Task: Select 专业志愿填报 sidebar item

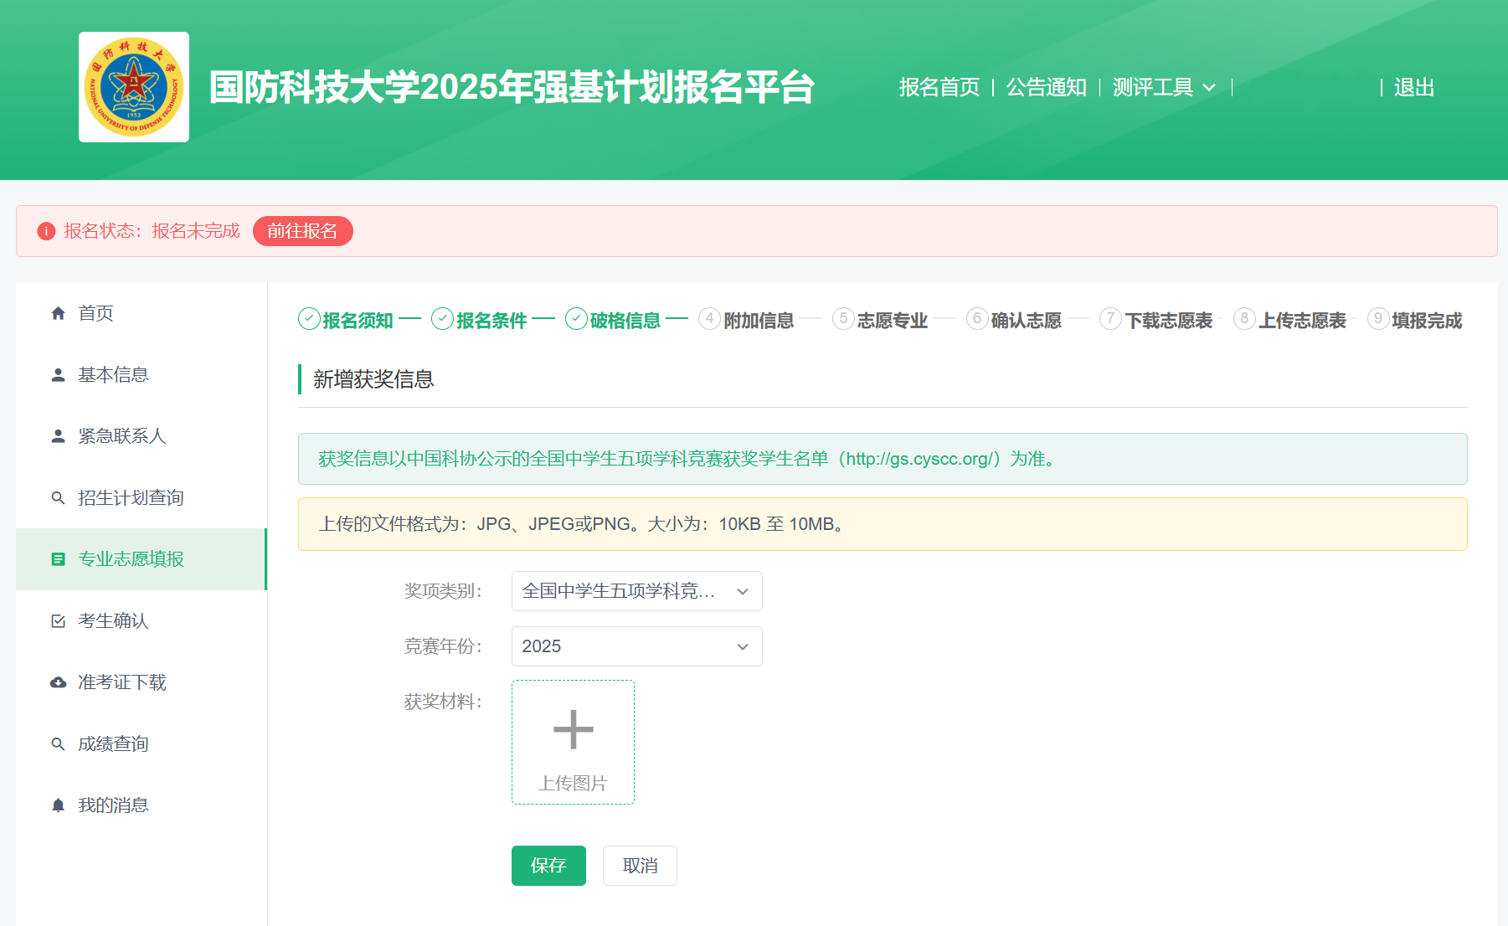Action: tap(141, 559)
